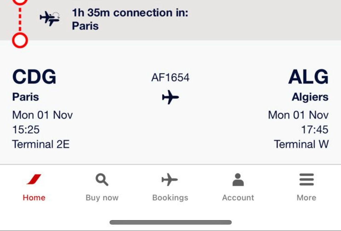Open the More hamburger menu icon
Screen dimensions: 341x231
click(x=306, y=180)
